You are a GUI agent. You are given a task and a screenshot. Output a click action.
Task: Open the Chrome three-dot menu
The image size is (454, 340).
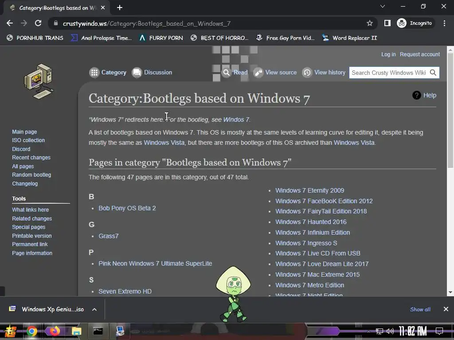(x=444, y=23)
